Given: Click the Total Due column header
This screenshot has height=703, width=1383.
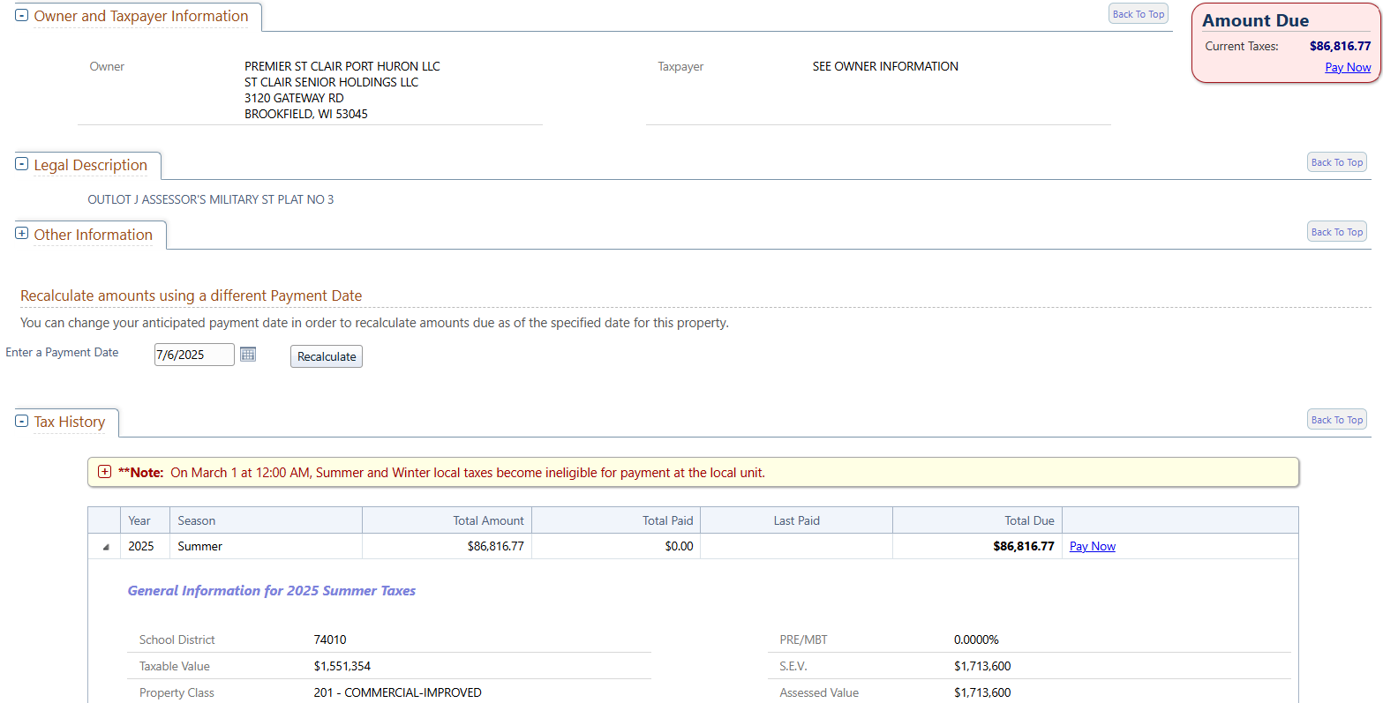Looking at the screenshot, I should [x=1029, y=520].
